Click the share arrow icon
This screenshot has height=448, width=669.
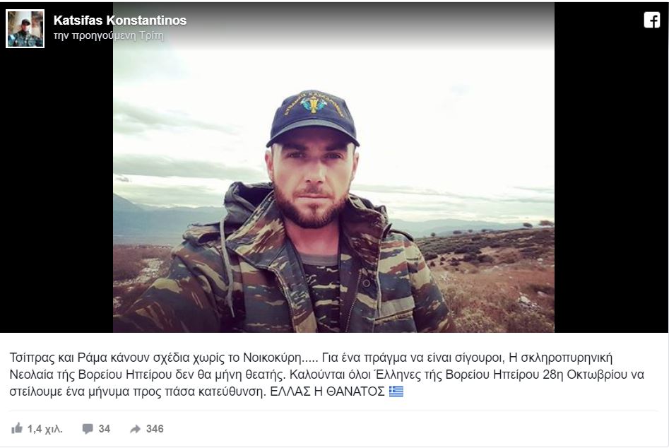[x=135, y=429]
